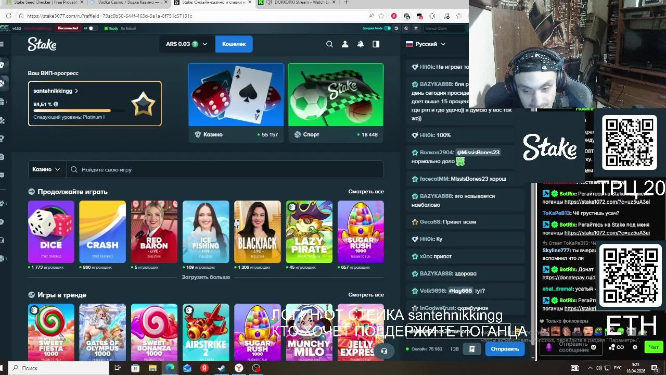
Task: Click the cart icon in extension bar
Action: [x=415, y=28]
